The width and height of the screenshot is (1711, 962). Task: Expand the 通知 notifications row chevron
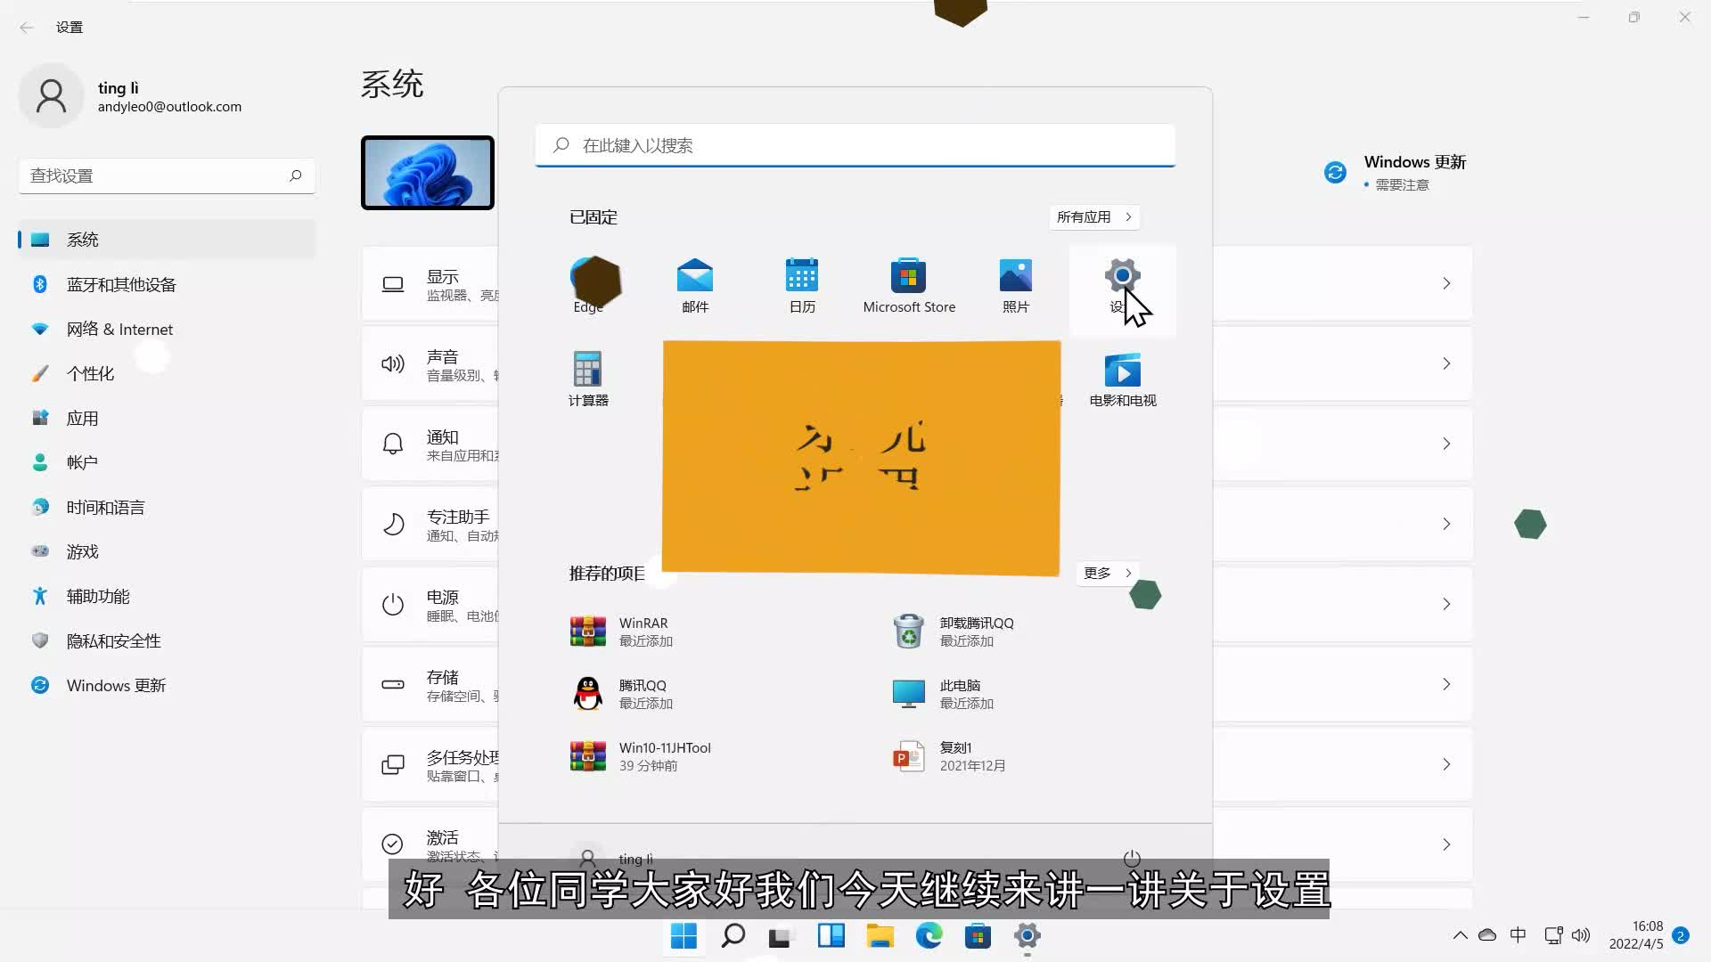[1446, 444]
